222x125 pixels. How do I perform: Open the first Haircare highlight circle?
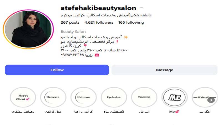(x=53, y=97)
